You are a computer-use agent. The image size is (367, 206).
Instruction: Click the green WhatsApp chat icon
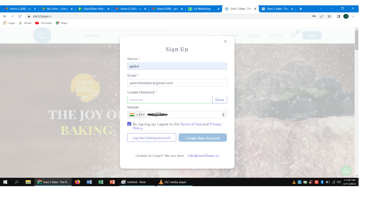tap(346, 171)
